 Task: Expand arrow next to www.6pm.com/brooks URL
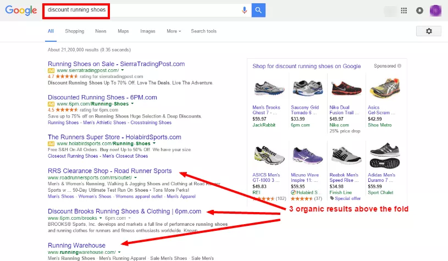[x=101, y=218]
